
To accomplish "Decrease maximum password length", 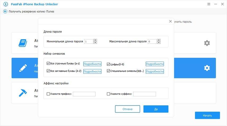I will click(x=159, y=42).
